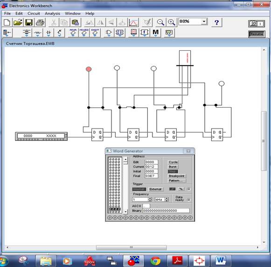The height and width of the screenshot is (267, 271).
Task: Print the circuit with the printer icon
Action: (x=40, y=22)
